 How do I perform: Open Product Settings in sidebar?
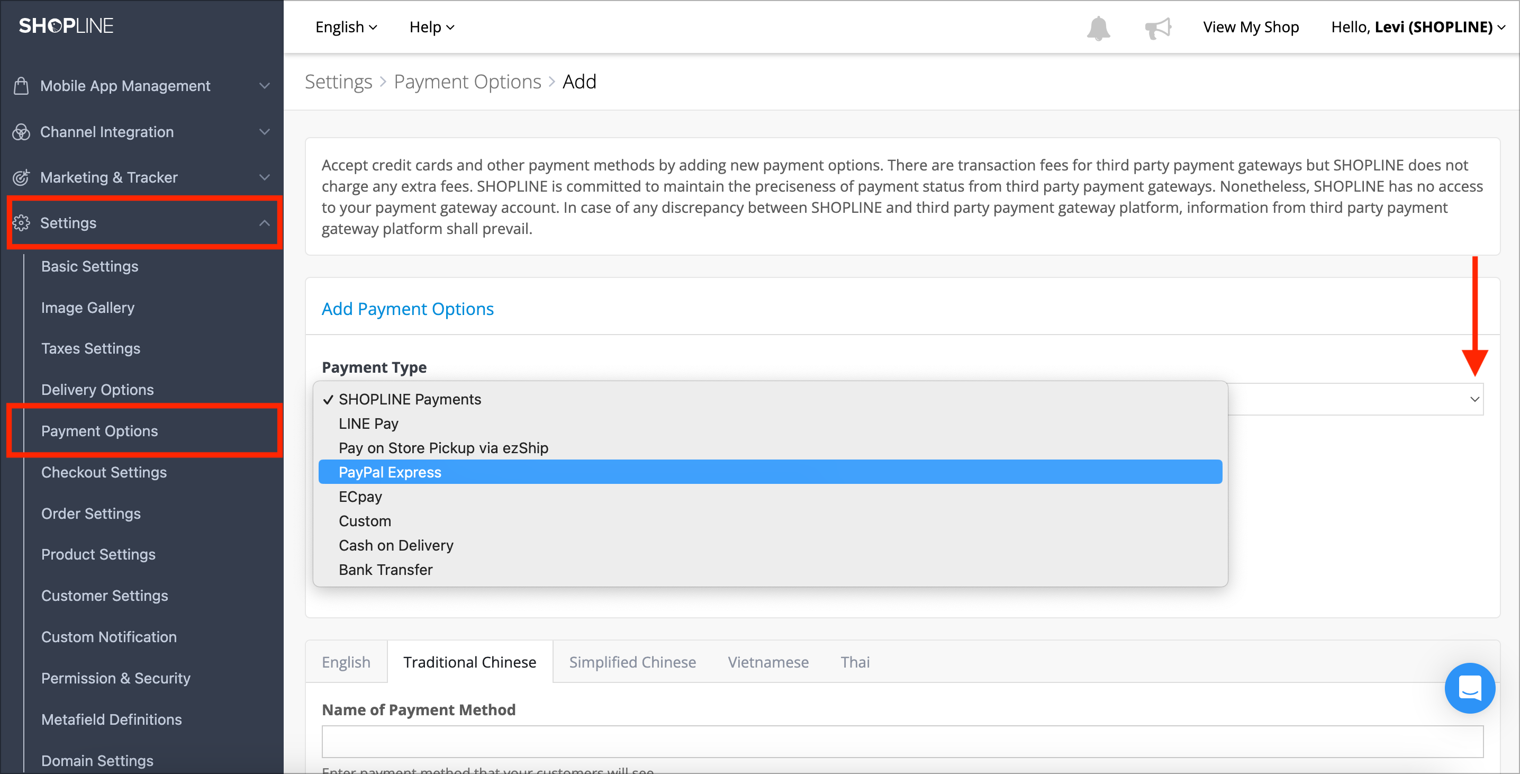coord(98,554)
